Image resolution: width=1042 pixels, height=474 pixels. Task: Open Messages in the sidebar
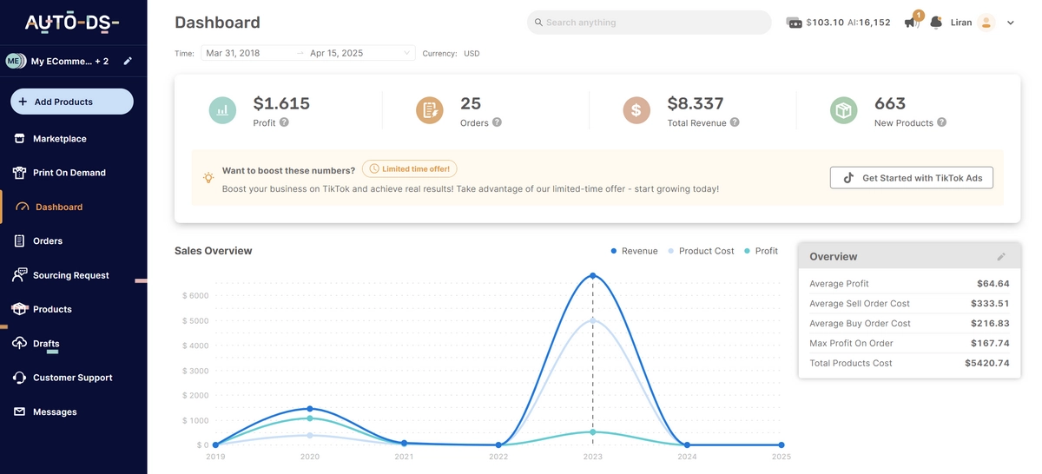55,412
